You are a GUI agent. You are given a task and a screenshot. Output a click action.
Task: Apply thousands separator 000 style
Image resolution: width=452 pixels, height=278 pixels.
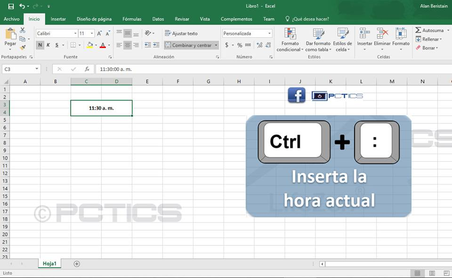point(248,45)
